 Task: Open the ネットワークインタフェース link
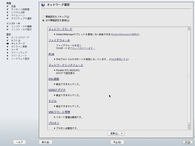coord(66,65)
